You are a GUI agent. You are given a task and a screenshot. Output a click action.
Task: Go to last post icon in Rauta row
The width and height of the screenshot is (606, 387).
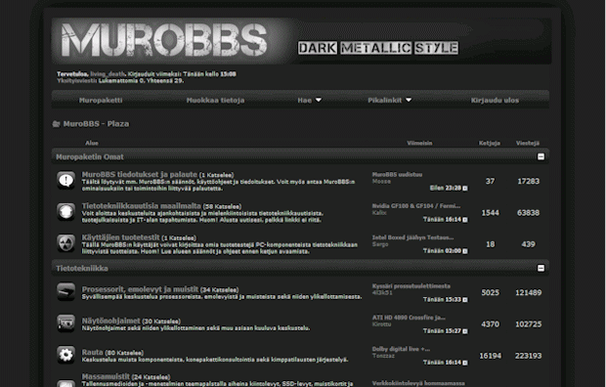coord(465,363)
